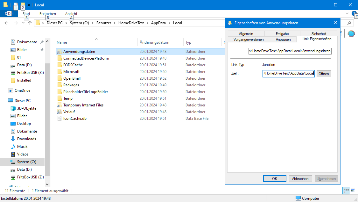
Task: Switch to the Sicherheit tab
Action: pyautogui.click(x=319, y=33)
